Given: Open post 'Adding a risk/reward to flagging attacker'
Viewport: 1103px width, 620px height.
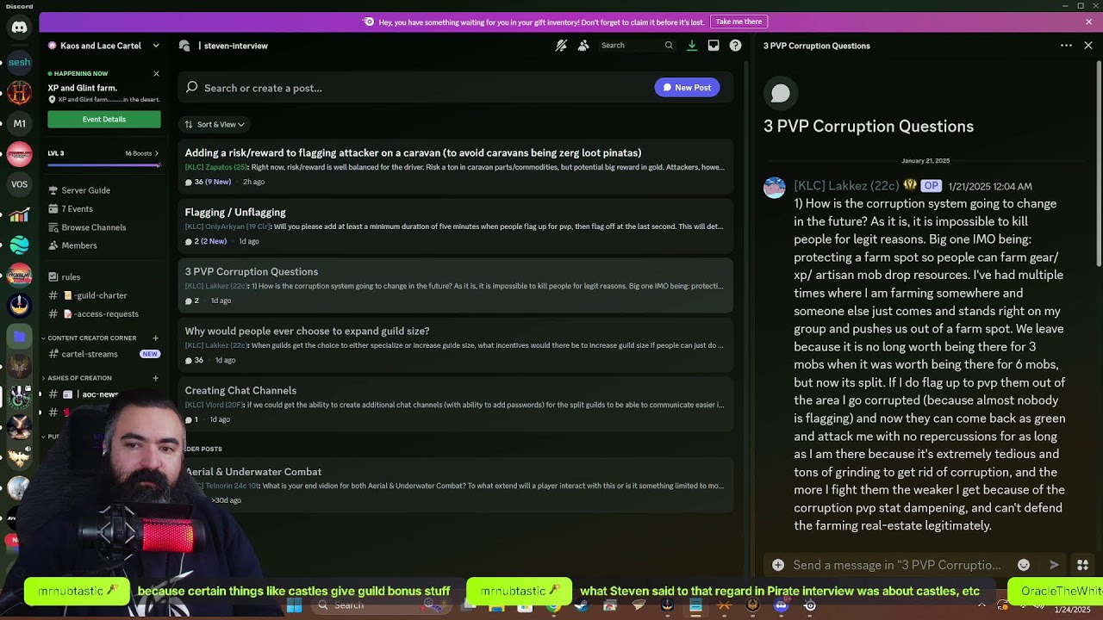Looking at the screenshot, I should (455, 167).
